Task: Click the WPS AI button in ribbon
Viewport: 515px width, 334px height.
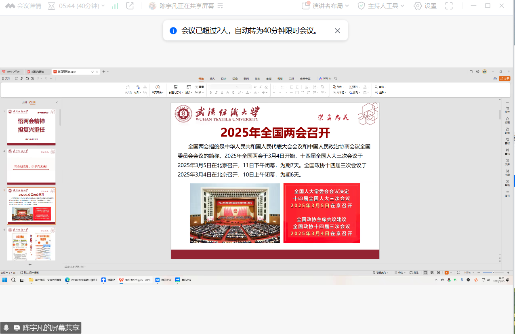Action: [326, 79]
